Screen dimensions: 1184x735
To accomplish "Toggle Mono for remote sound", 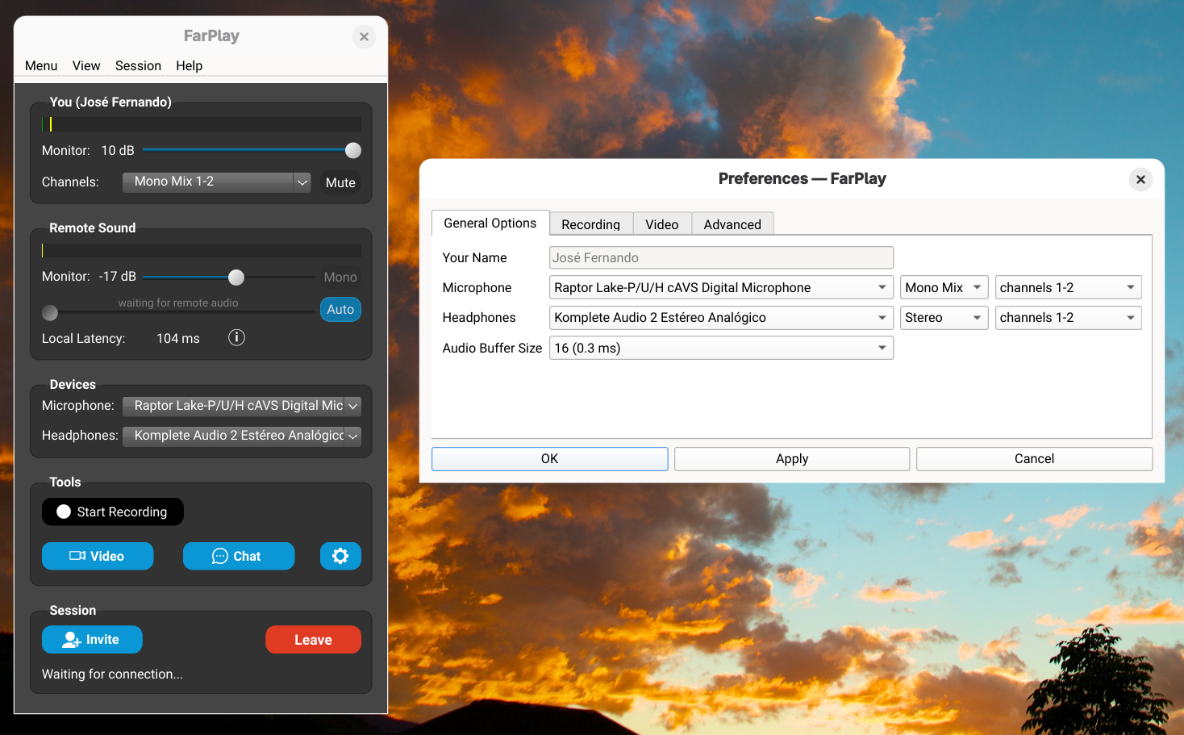I will click(x=340, y=277).
